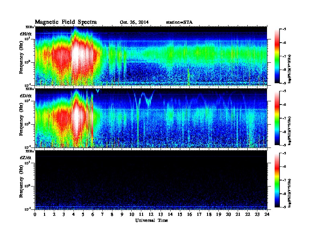
Task: Select the "Oct. 26, 2014" date text
Action: pyautogui.click(x=134, y=23)
